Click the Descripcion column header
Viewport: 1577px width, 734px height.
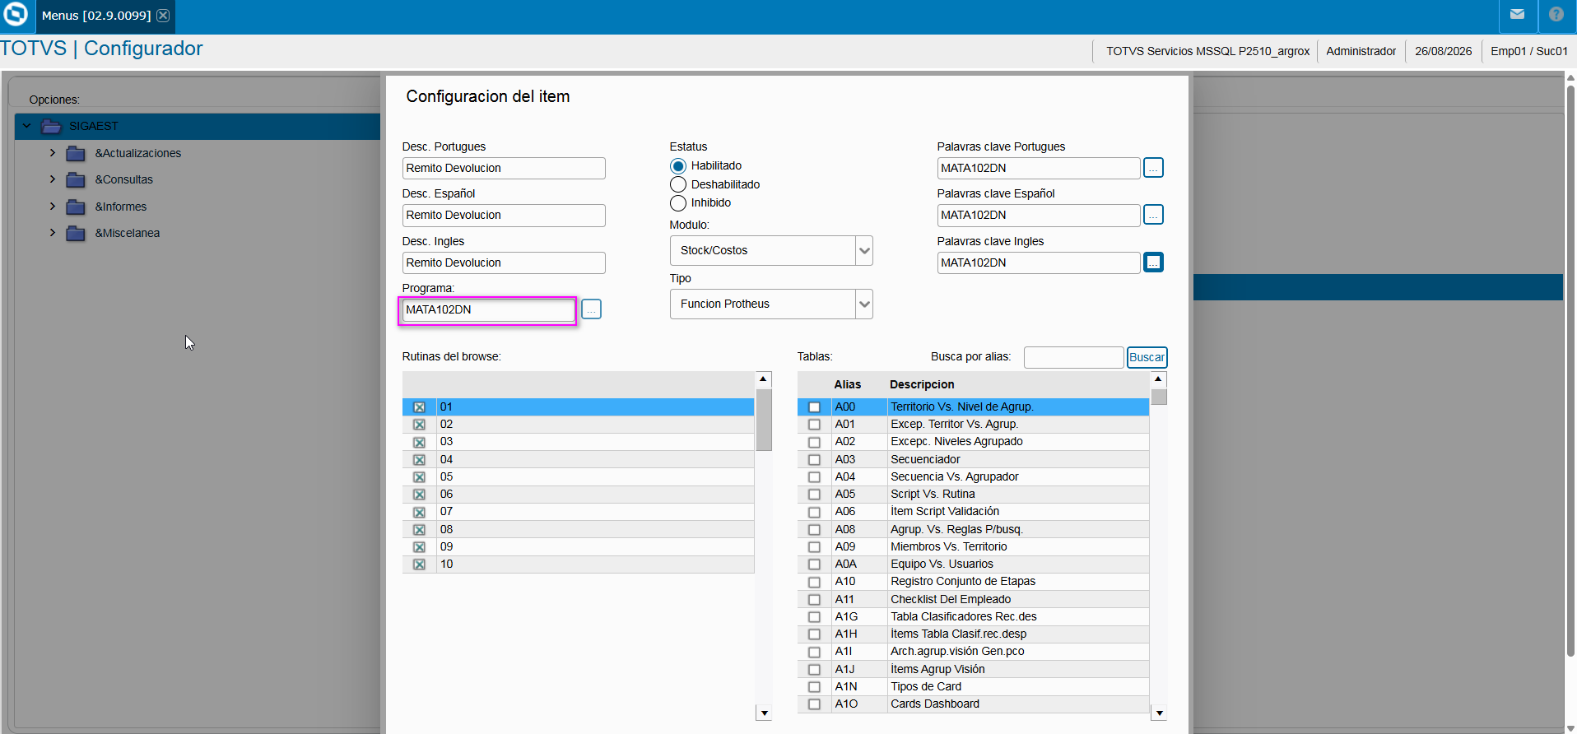[922, 384]
